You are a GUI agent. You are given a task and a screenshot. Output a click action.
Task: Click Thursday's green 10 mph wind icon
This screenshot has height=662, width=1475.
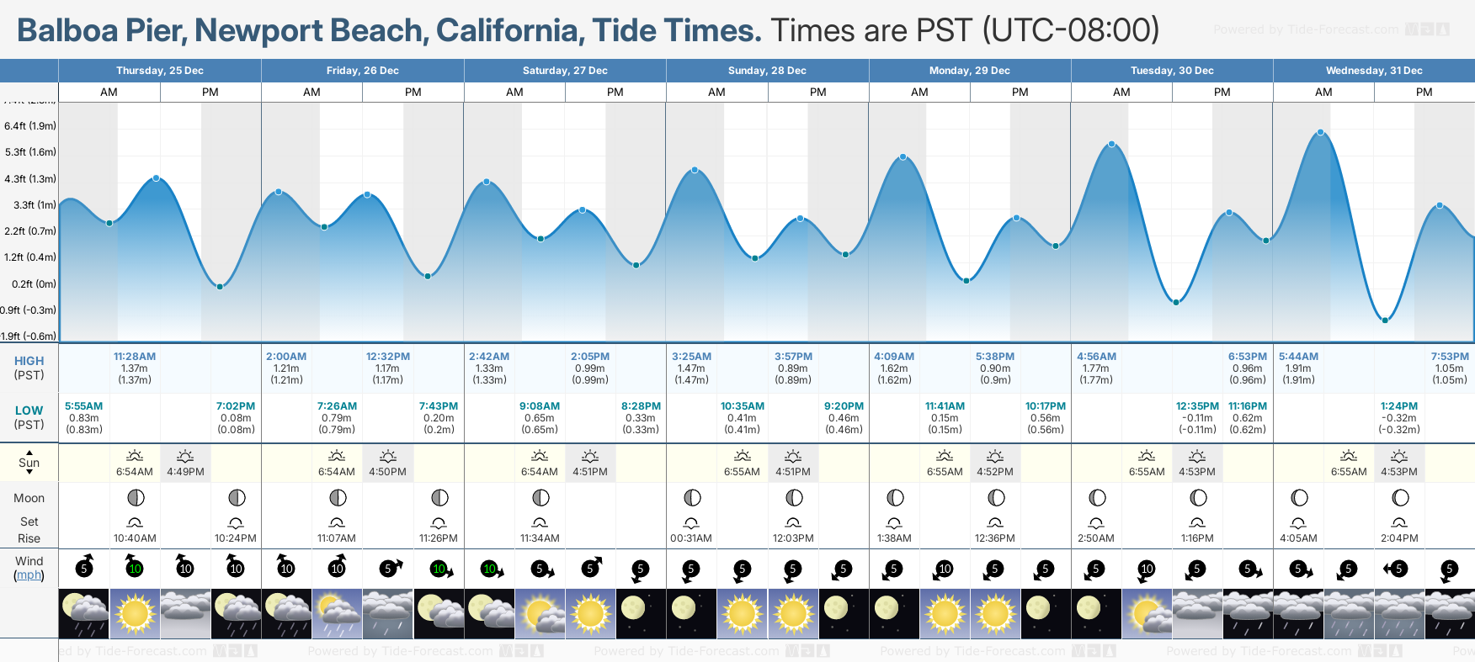[x=135, y=567]
